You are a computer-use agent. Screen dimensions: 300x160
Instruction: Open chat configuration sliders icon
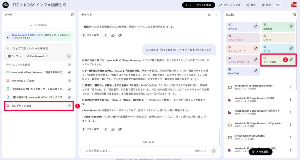point(209,15)
